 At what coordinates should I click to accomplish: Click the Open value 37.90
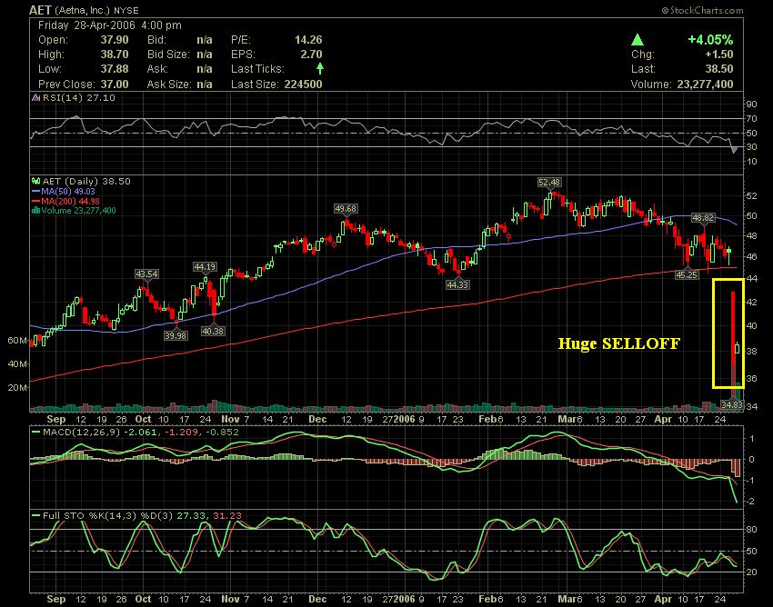115,40
